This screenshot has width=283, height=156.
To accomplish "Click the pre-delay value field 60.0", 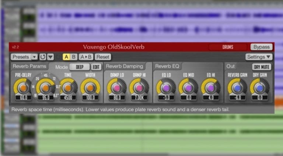I will coord(23,97).
